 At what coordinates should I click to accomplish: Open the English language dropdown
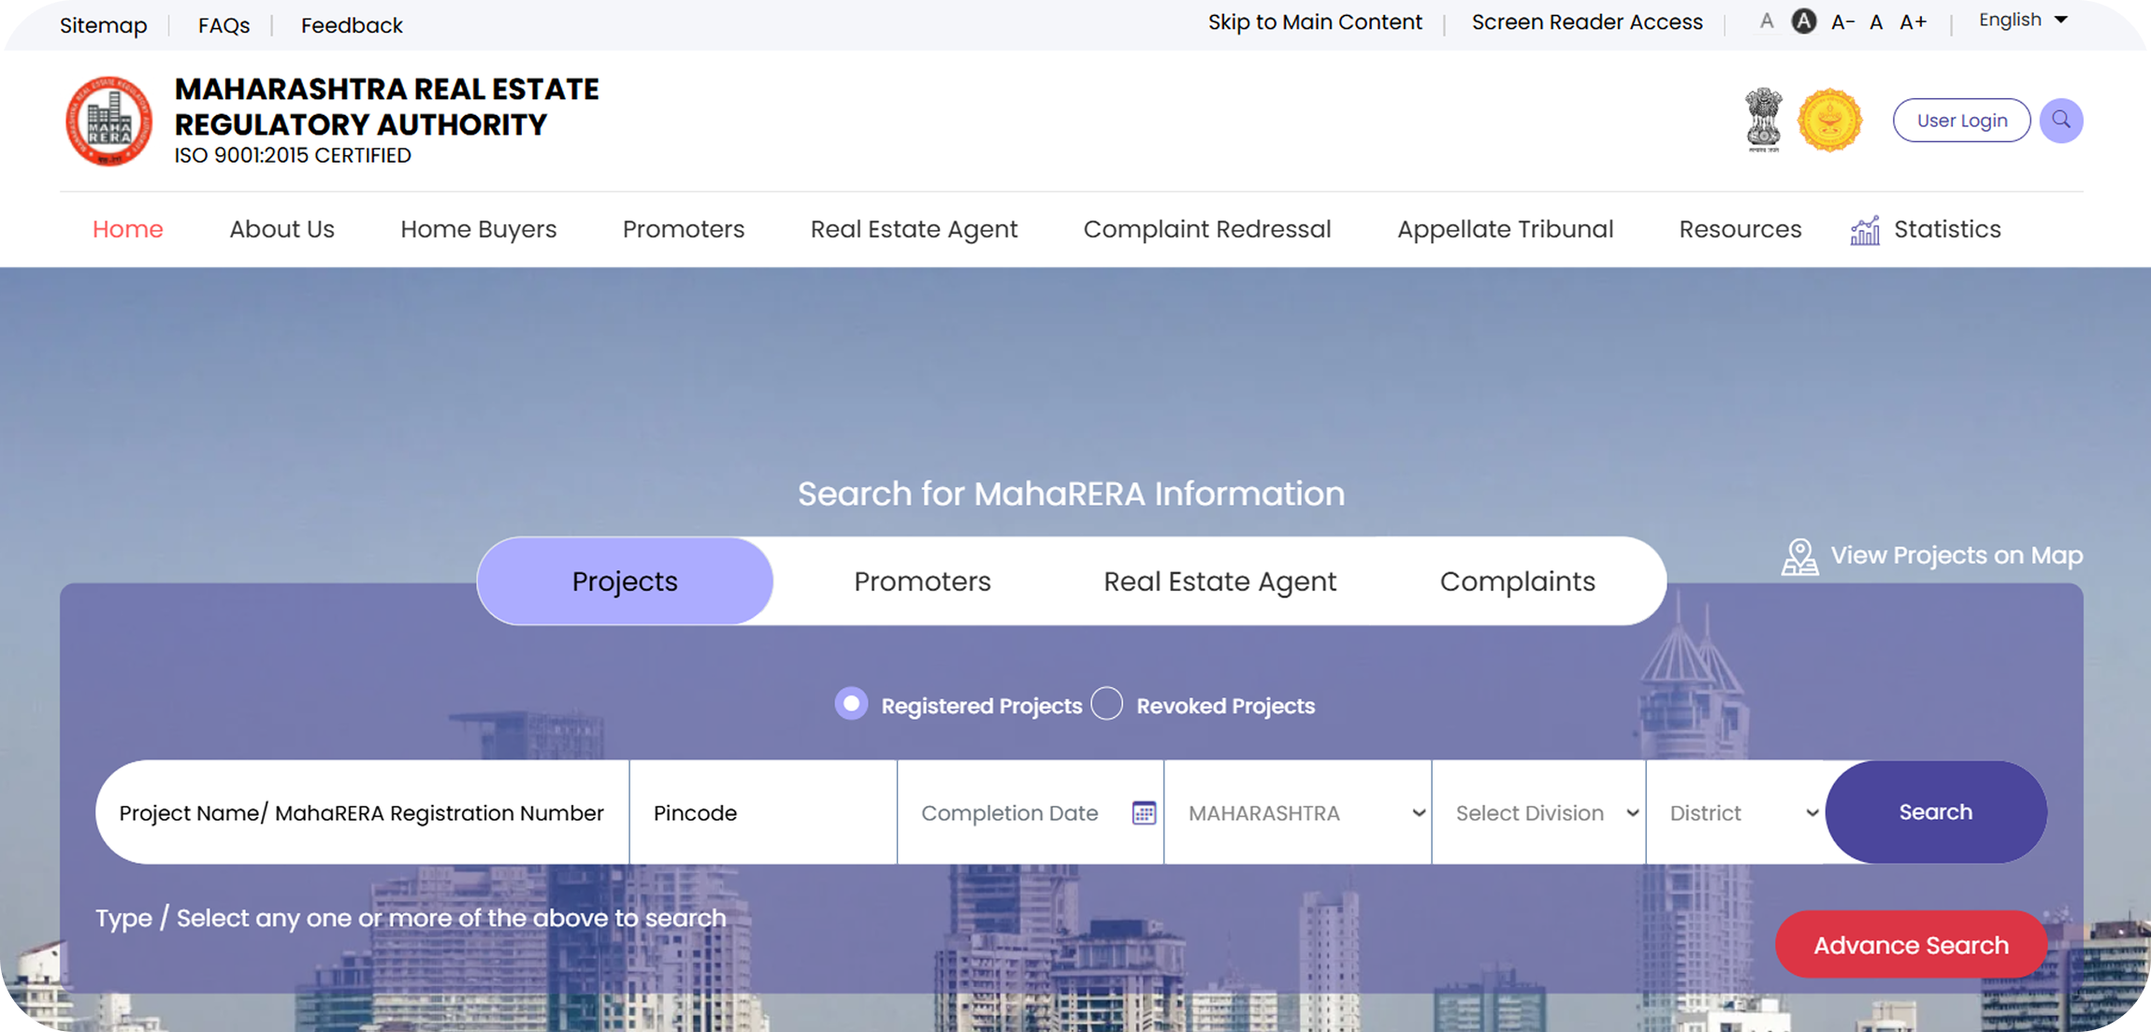coord(2022,20)
